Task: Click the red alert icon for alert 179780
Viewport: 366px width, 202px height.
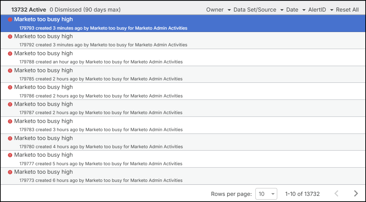Action: [10, 138]
